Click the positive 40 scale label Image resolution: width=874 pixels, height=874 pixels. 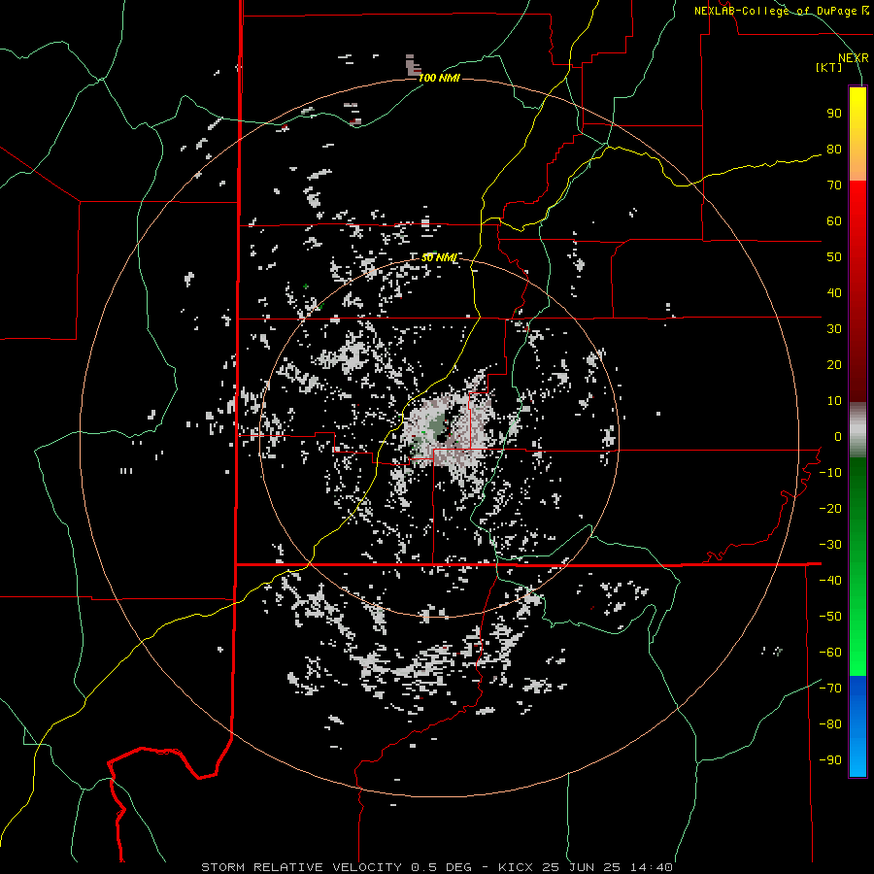834,292
